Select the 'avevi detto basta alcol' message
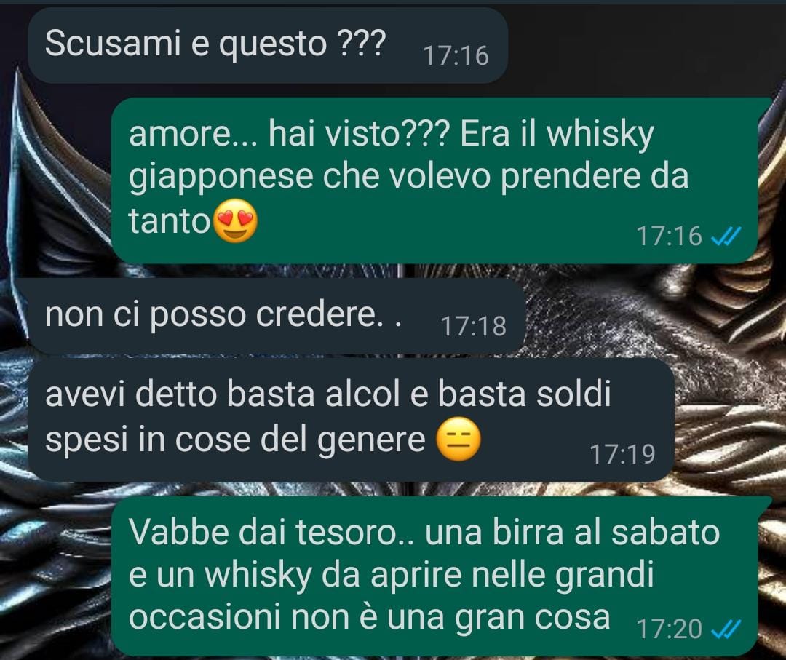Image resolution: width=786 pixels, height=660 pixels. pos(351,420)
